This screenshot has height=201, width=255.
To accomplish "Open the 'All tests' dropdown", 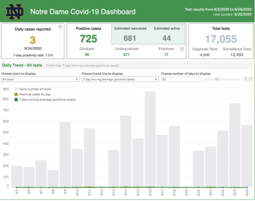I will [x=40, y=79].
